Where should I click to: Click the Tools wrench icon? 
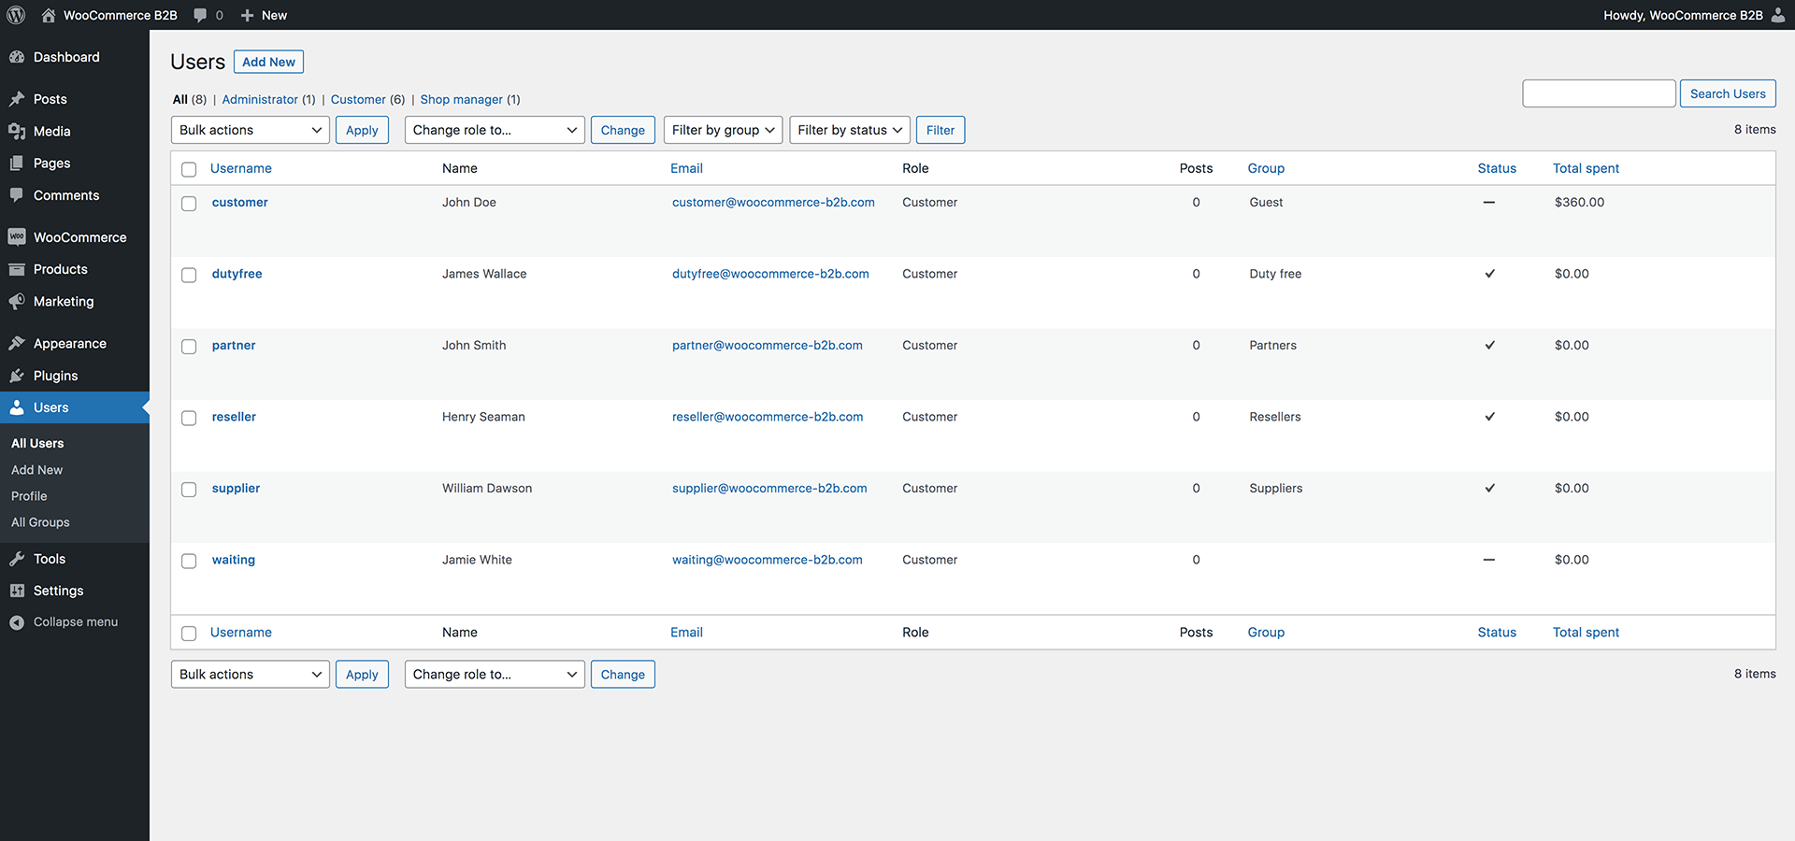tap(17, 559)
